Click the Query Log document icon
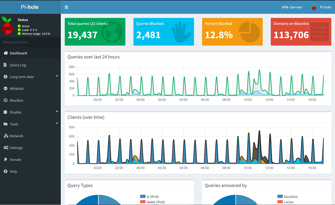Viewport: 335px width, 205px height. point(5,65)
